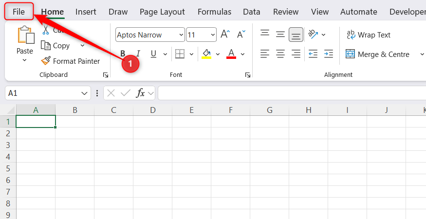
Task: Open the Review tab
Action: click(x=285, y=12)
